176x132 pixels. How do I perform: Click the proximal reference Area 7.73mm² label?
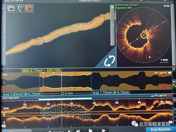(x=111, y=93)
